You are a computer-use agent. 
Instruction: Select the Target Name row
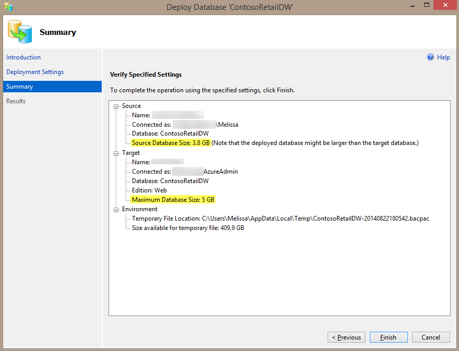[158, 162]
